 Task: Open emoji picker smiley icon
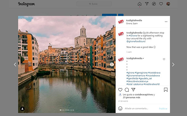pyautogui.click(x=120, y=108)
